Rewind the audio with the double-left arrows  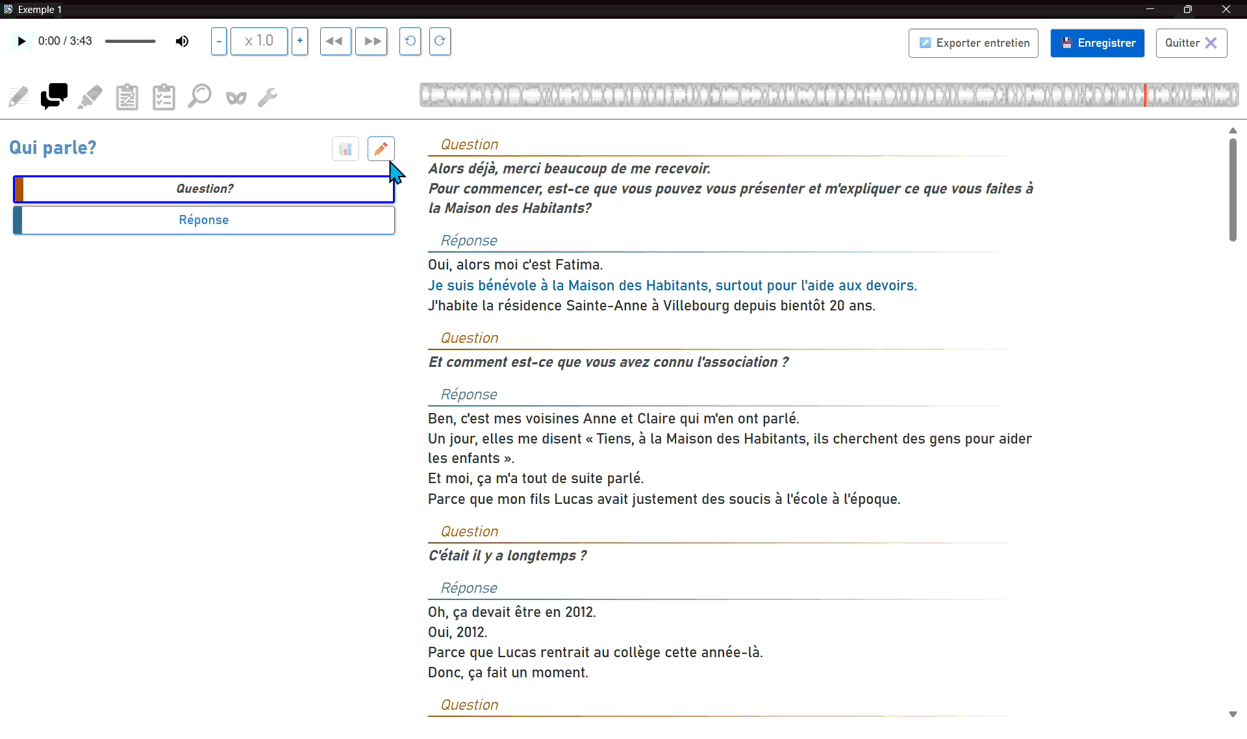click(335, 42)
